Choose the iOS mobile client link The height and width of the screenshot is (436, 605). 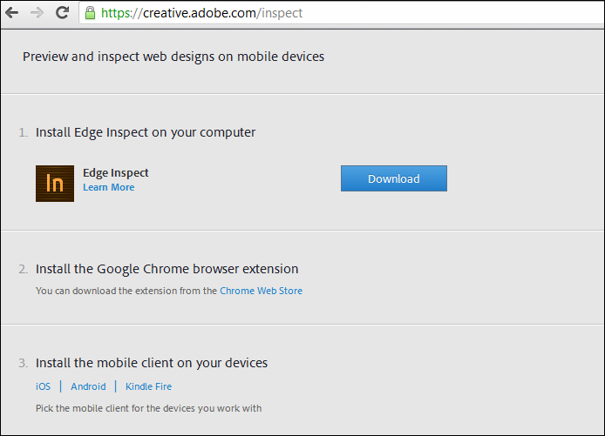click(44, 386)
